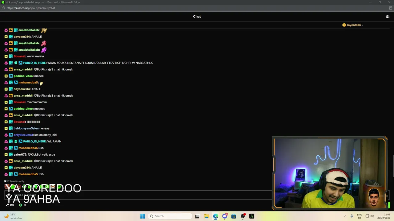
Task: Open the weather widget showing 29°C
Action: [13, 216]
